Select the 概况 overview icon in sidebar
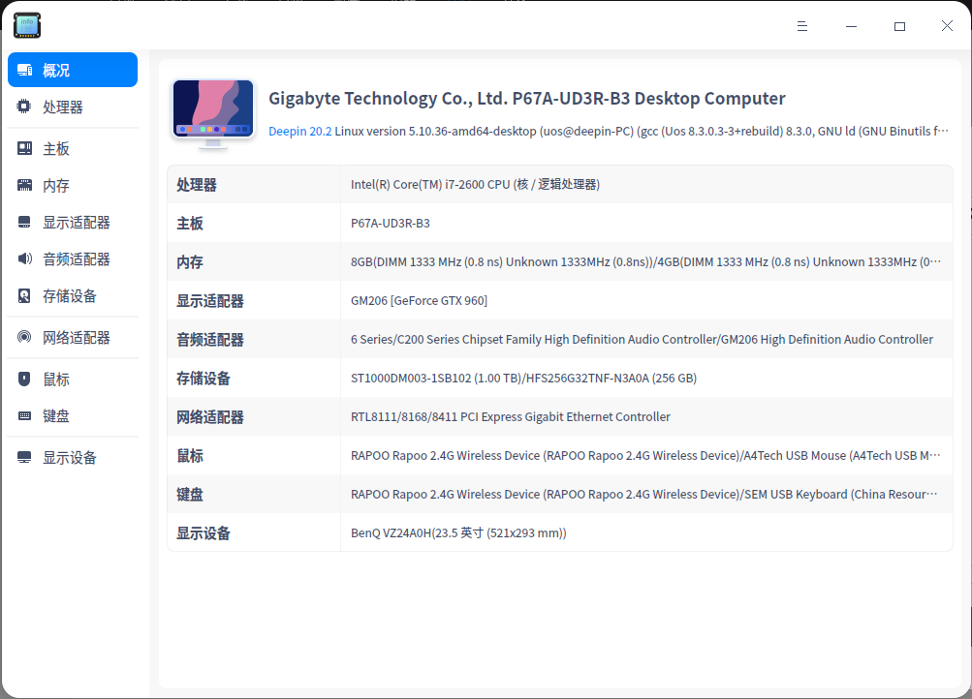The image size is (972, 699). pos(25,70)
